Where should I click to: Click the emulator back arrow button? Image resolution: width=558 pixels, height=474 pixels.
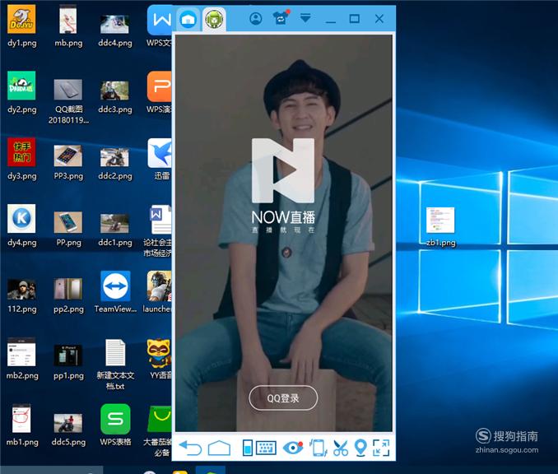[190, 448]
